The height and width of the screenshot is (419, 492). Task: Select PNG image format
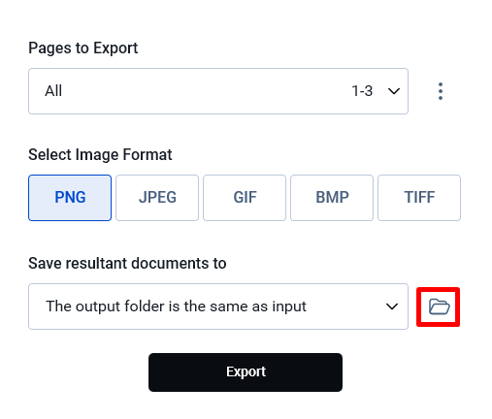pos(70,198)
